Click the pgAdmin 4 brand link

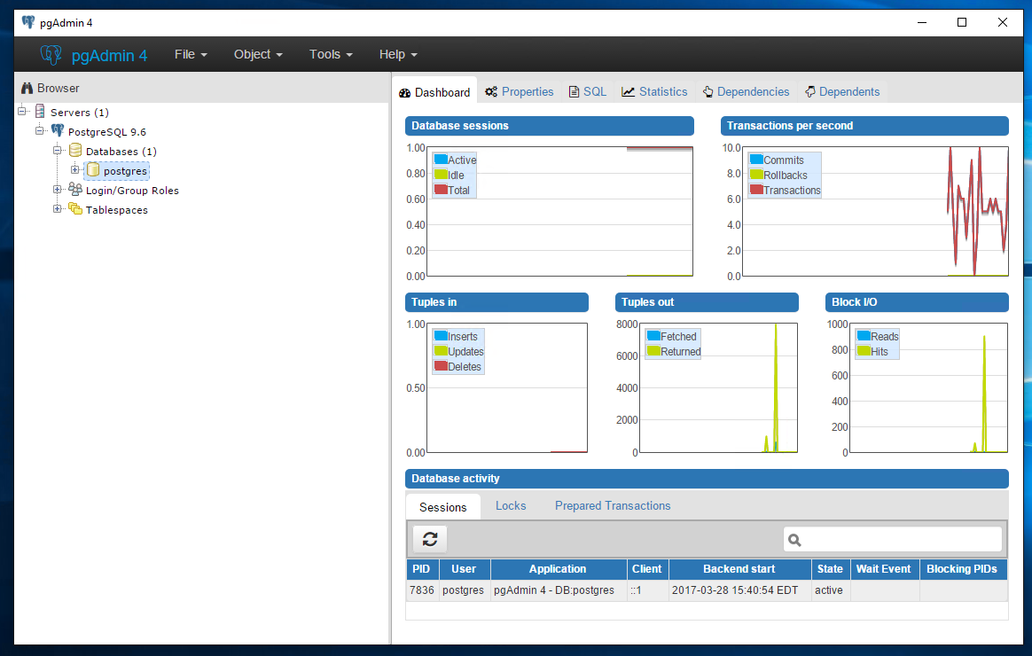pos(109,56)
